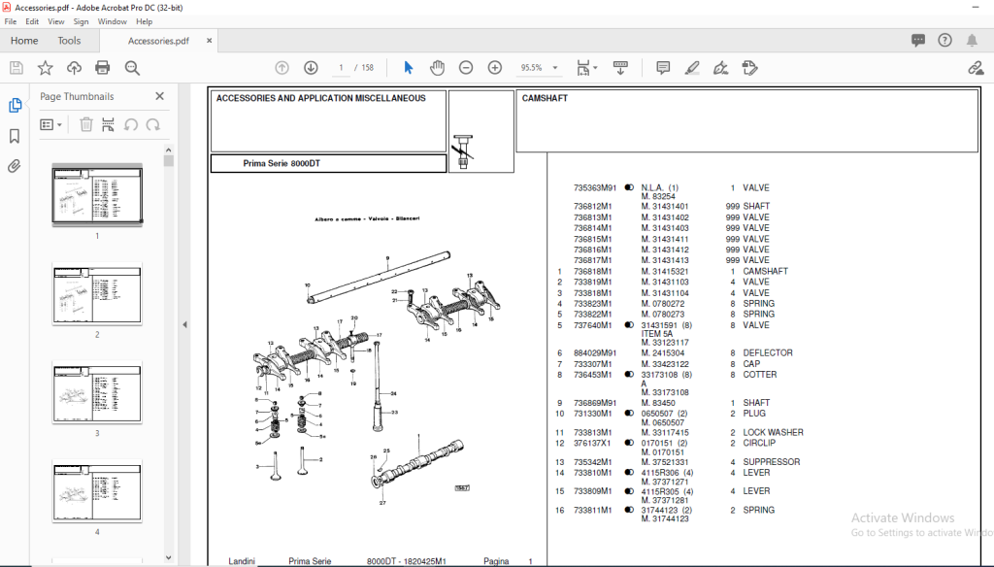
Task: Rotate pages counterclockwise in thumbnails panel
Action: 131,124
